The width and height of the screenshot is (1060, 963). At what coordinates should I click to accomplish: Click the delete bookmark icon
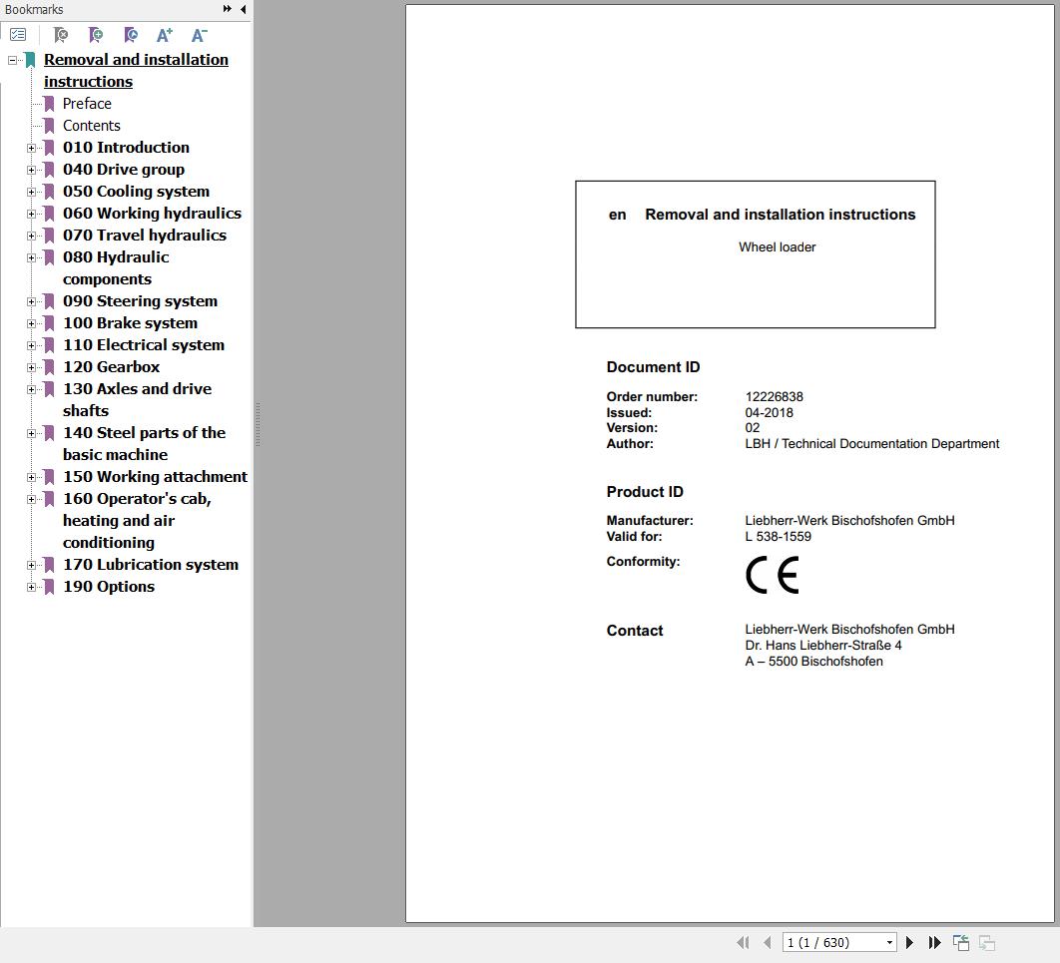[61, 35]
